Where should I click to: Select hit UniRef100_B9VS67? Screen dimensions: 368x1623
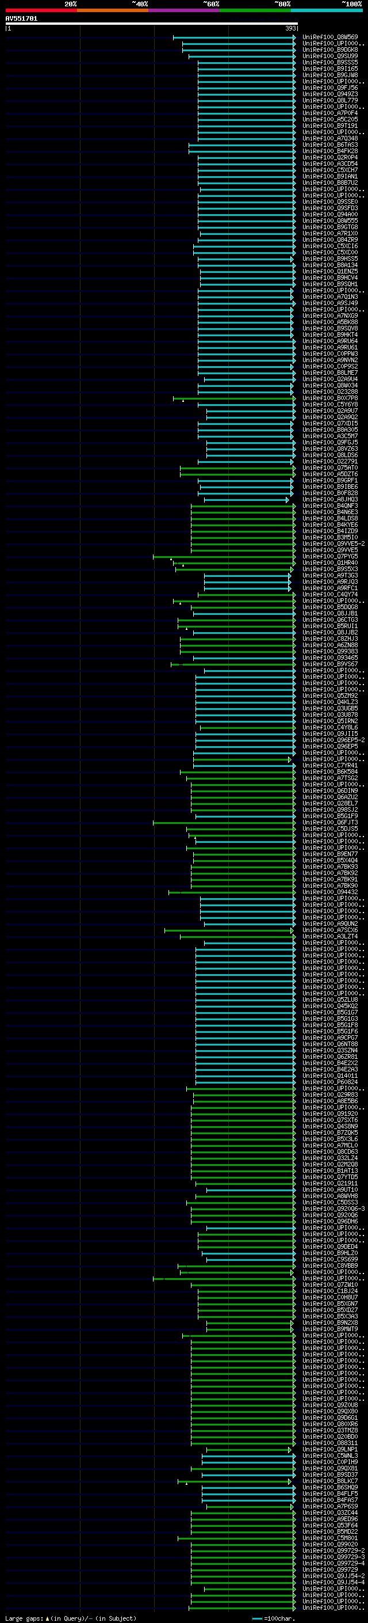tap(330, 664)
